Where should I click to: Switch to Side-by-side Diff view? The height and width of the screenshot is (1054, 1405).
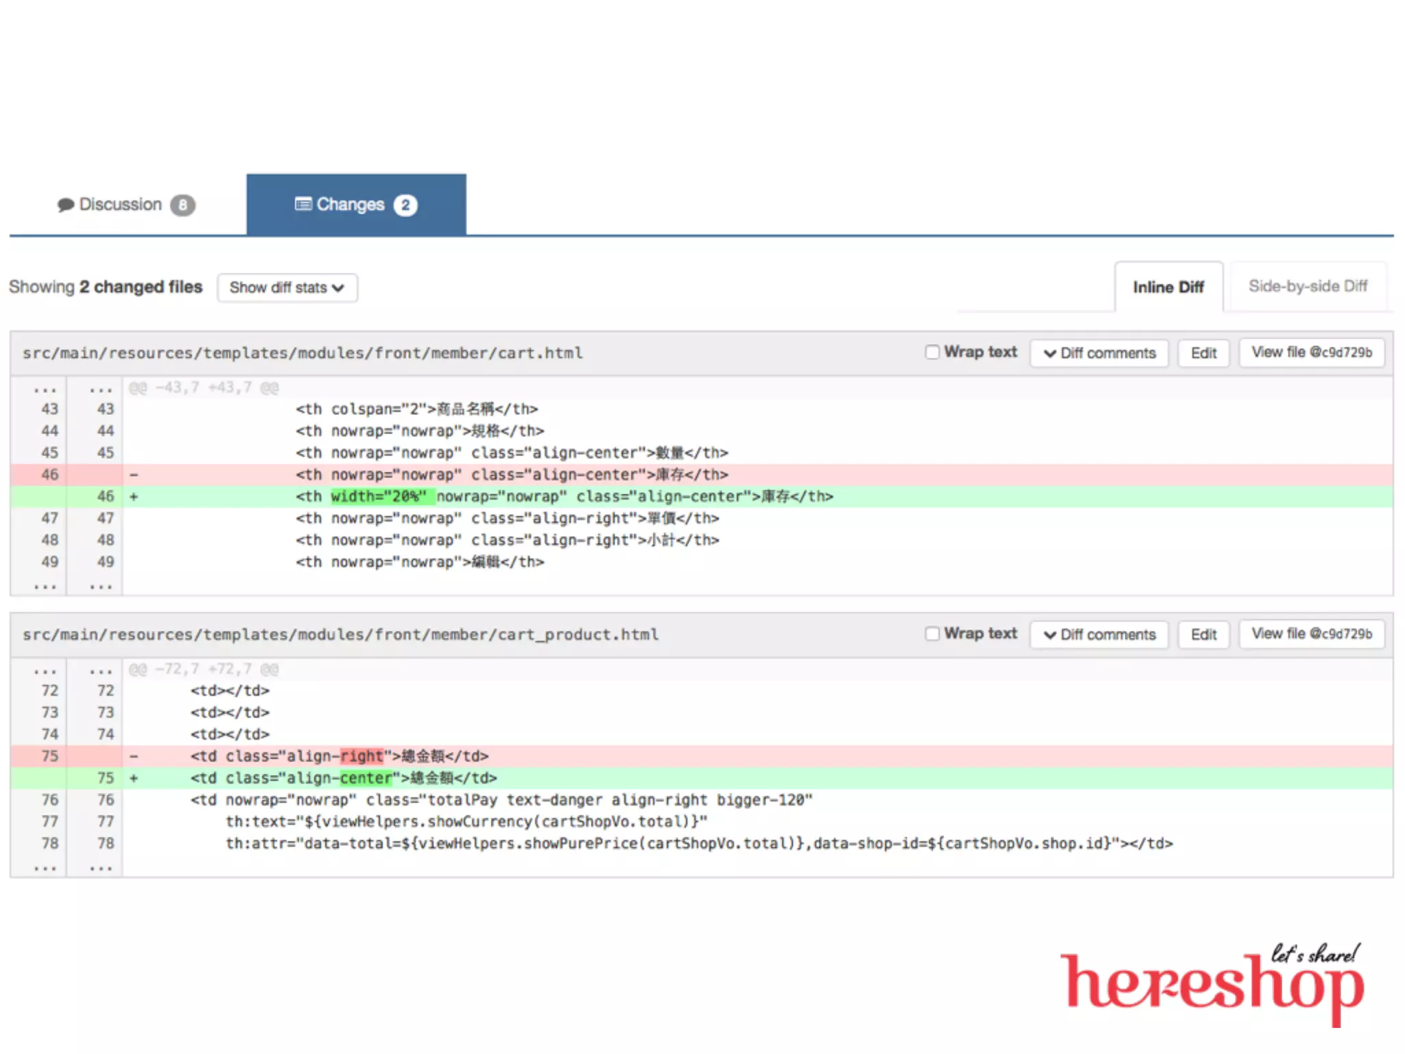coord(1308,287)
